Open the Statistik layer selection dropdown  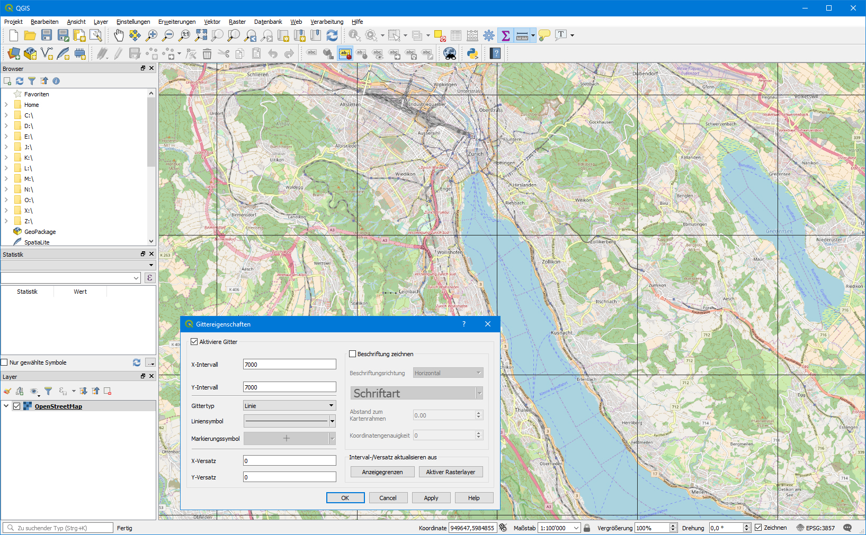pos(78,265)
